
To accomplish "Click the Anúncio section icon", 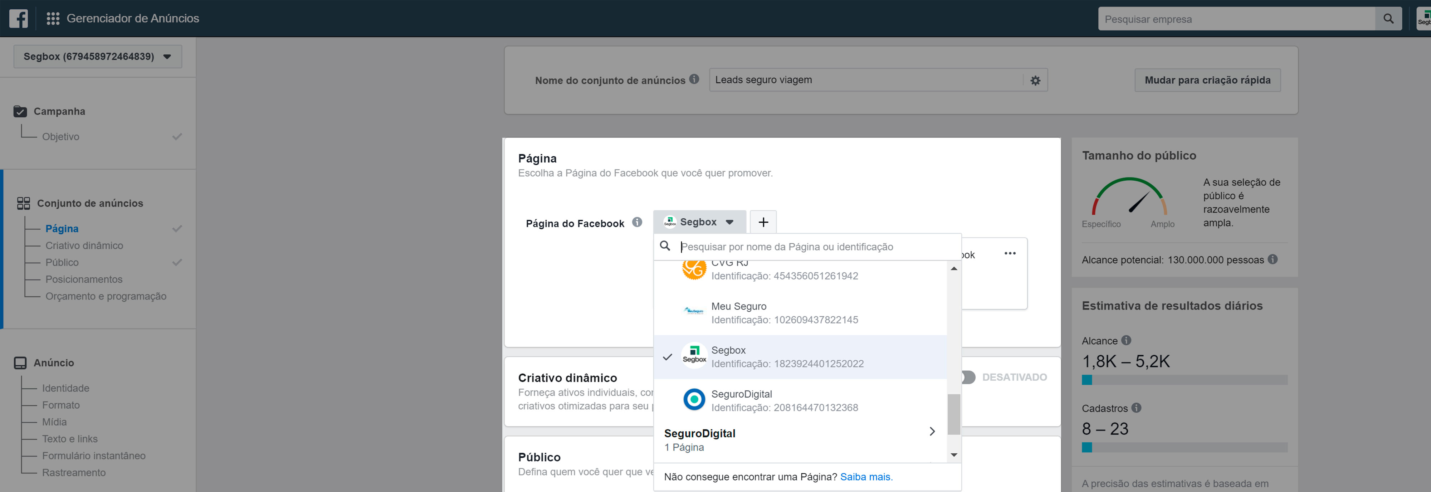I will tap(20, 363).
